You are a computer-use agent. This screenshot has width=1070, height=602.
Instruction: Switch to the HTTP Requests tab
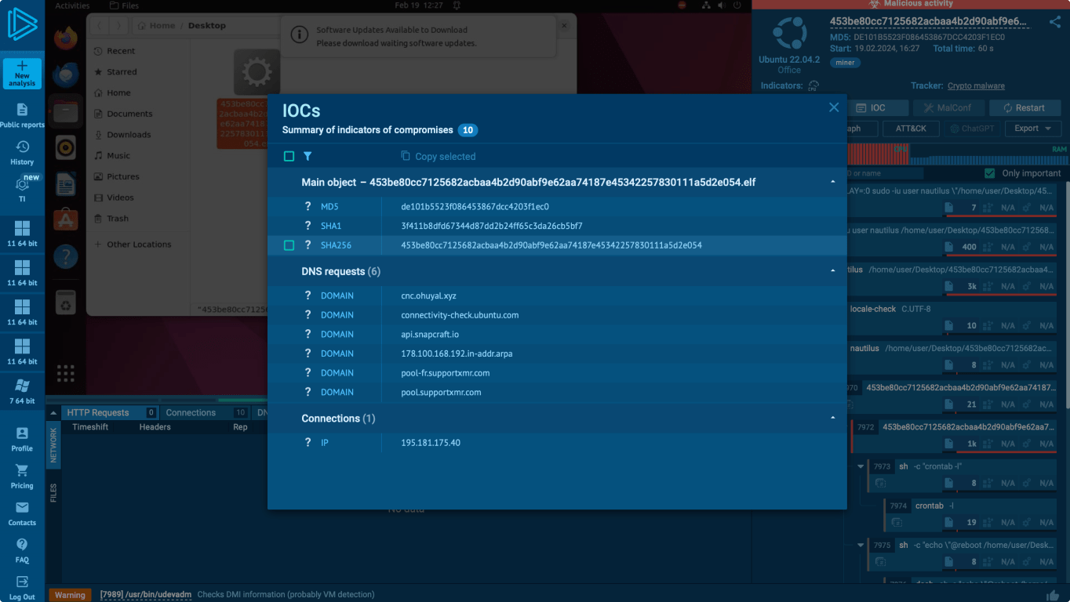(97, 412)
